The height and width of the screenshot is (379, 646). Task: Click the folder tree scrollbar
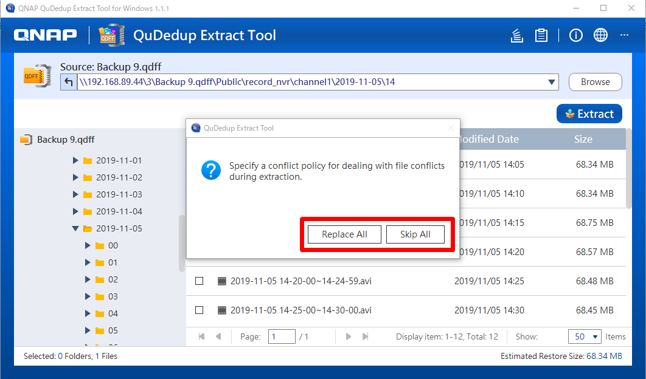click(x=182, y=244)
